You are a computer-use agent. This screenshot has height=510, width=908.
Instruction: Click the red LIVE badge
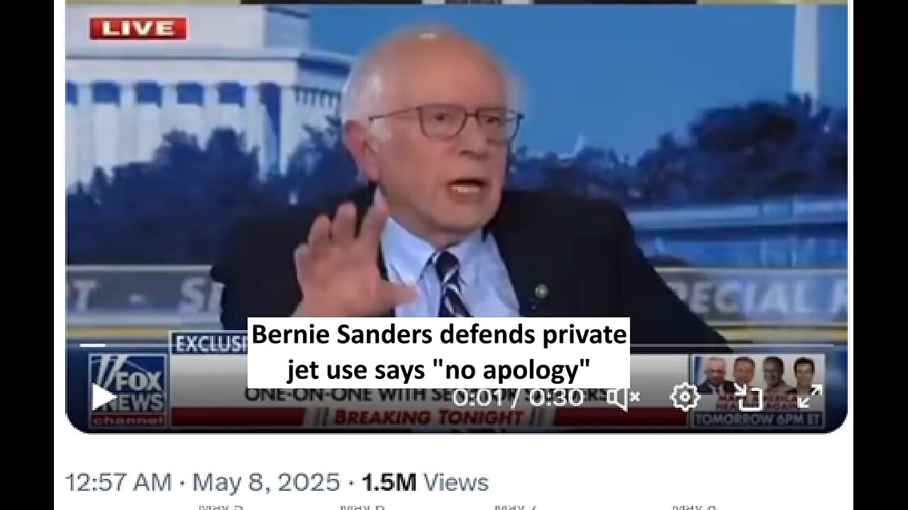pyautogui.click(x=138, y=28)
